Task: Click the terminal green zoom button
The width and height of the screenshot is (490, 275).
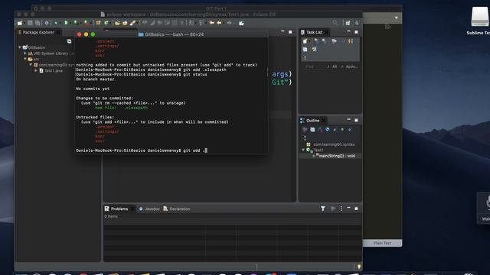Action: pos(93,34)
